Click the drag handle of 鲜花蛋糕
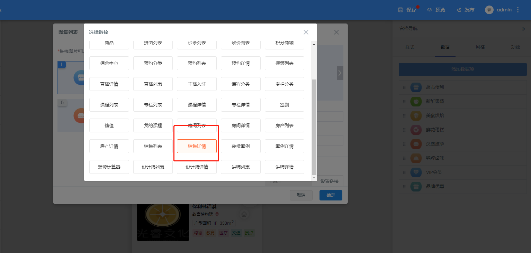The height and width of the screenshot is (253, 531). (x=404, y=130)
